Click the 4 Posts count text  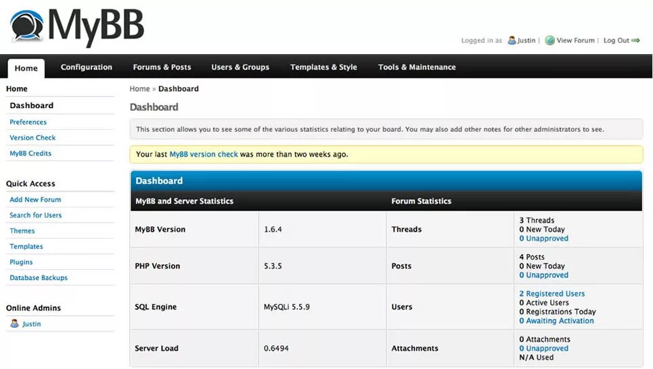pos(532,257)
